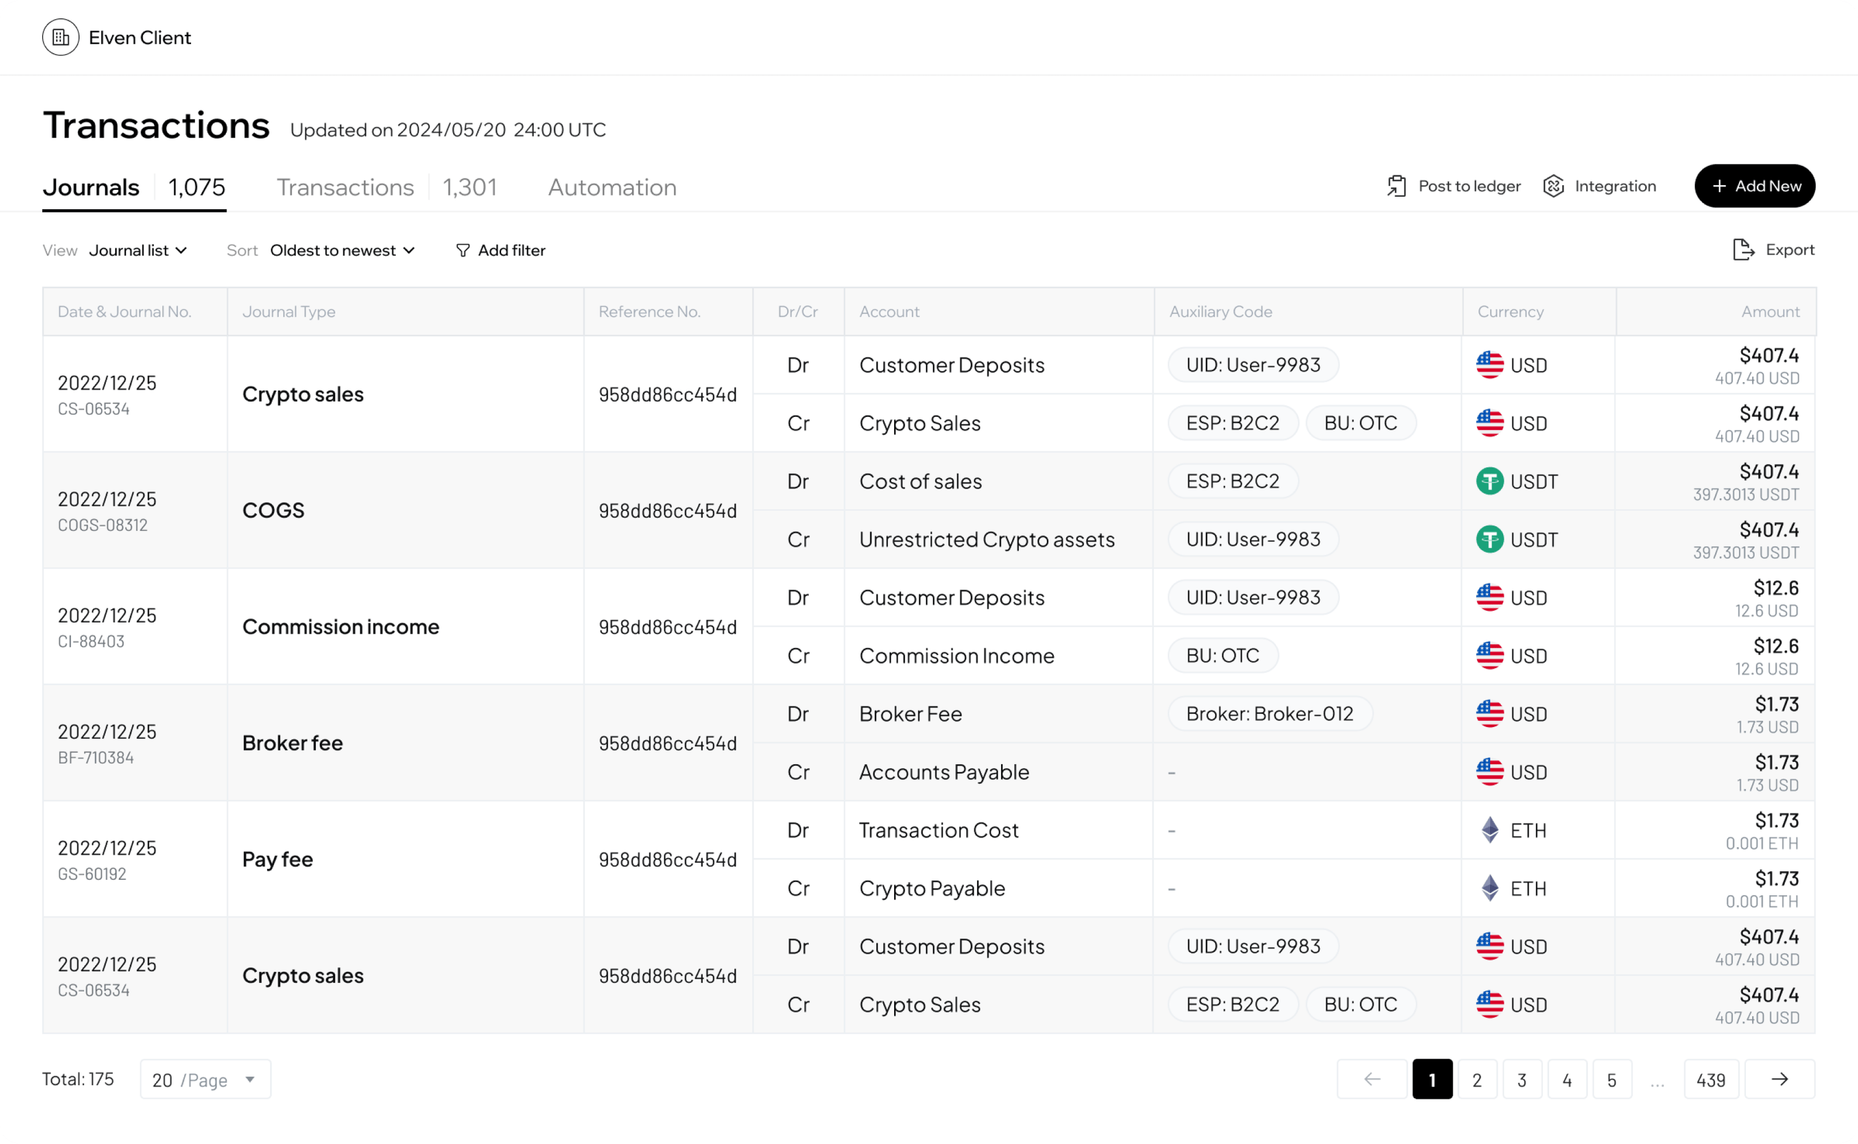Go to next page with right arrow
The image size is (1858, 1144).
pos(1779,1079)
